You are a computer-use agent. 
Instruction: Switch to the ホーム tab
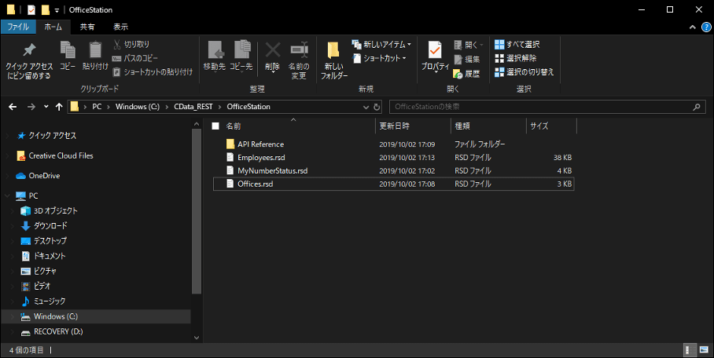coord(53,27)
